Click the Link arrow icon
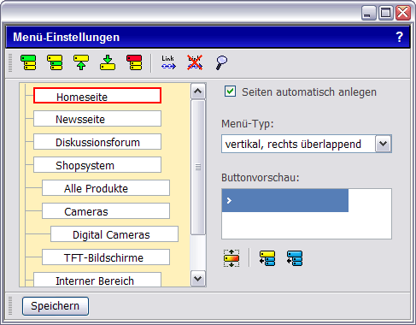 [168, 62]
